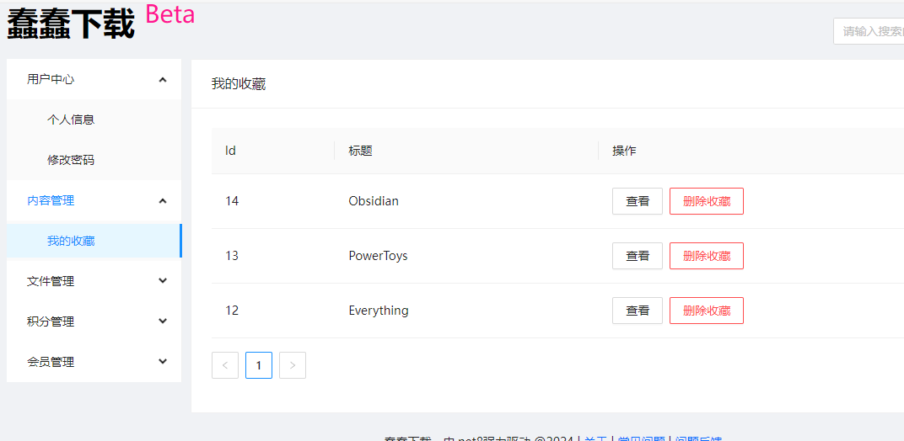Screen dimensions: 904x441
Task: Click the 内容管理 menu label
Action: coord(51,200)
